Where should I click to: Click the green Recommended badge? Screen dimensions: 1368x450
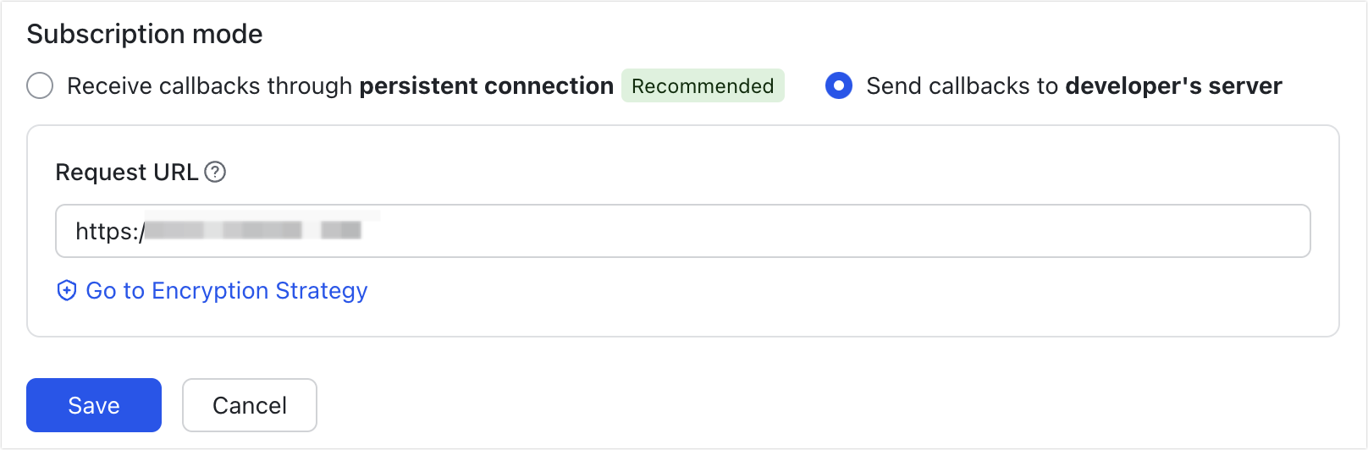click(x=703, y=86)
